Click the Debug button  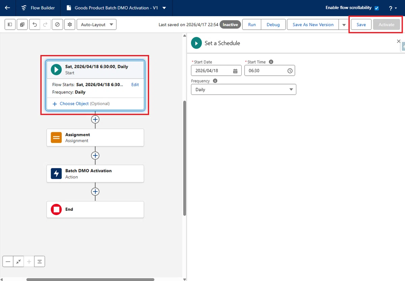(273, 25)
